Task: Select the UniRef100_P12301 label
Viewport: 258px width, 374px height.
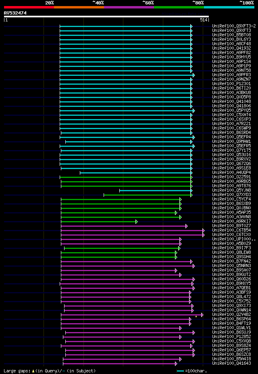Action: [x=231, y=84]
